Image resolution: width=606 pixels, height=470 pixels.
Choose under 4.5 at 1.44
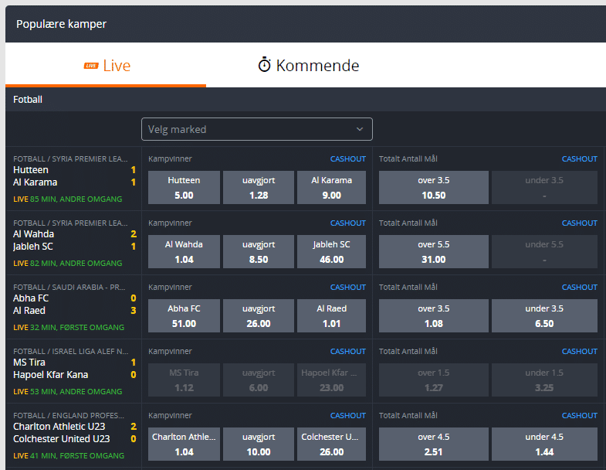point(544,444)
